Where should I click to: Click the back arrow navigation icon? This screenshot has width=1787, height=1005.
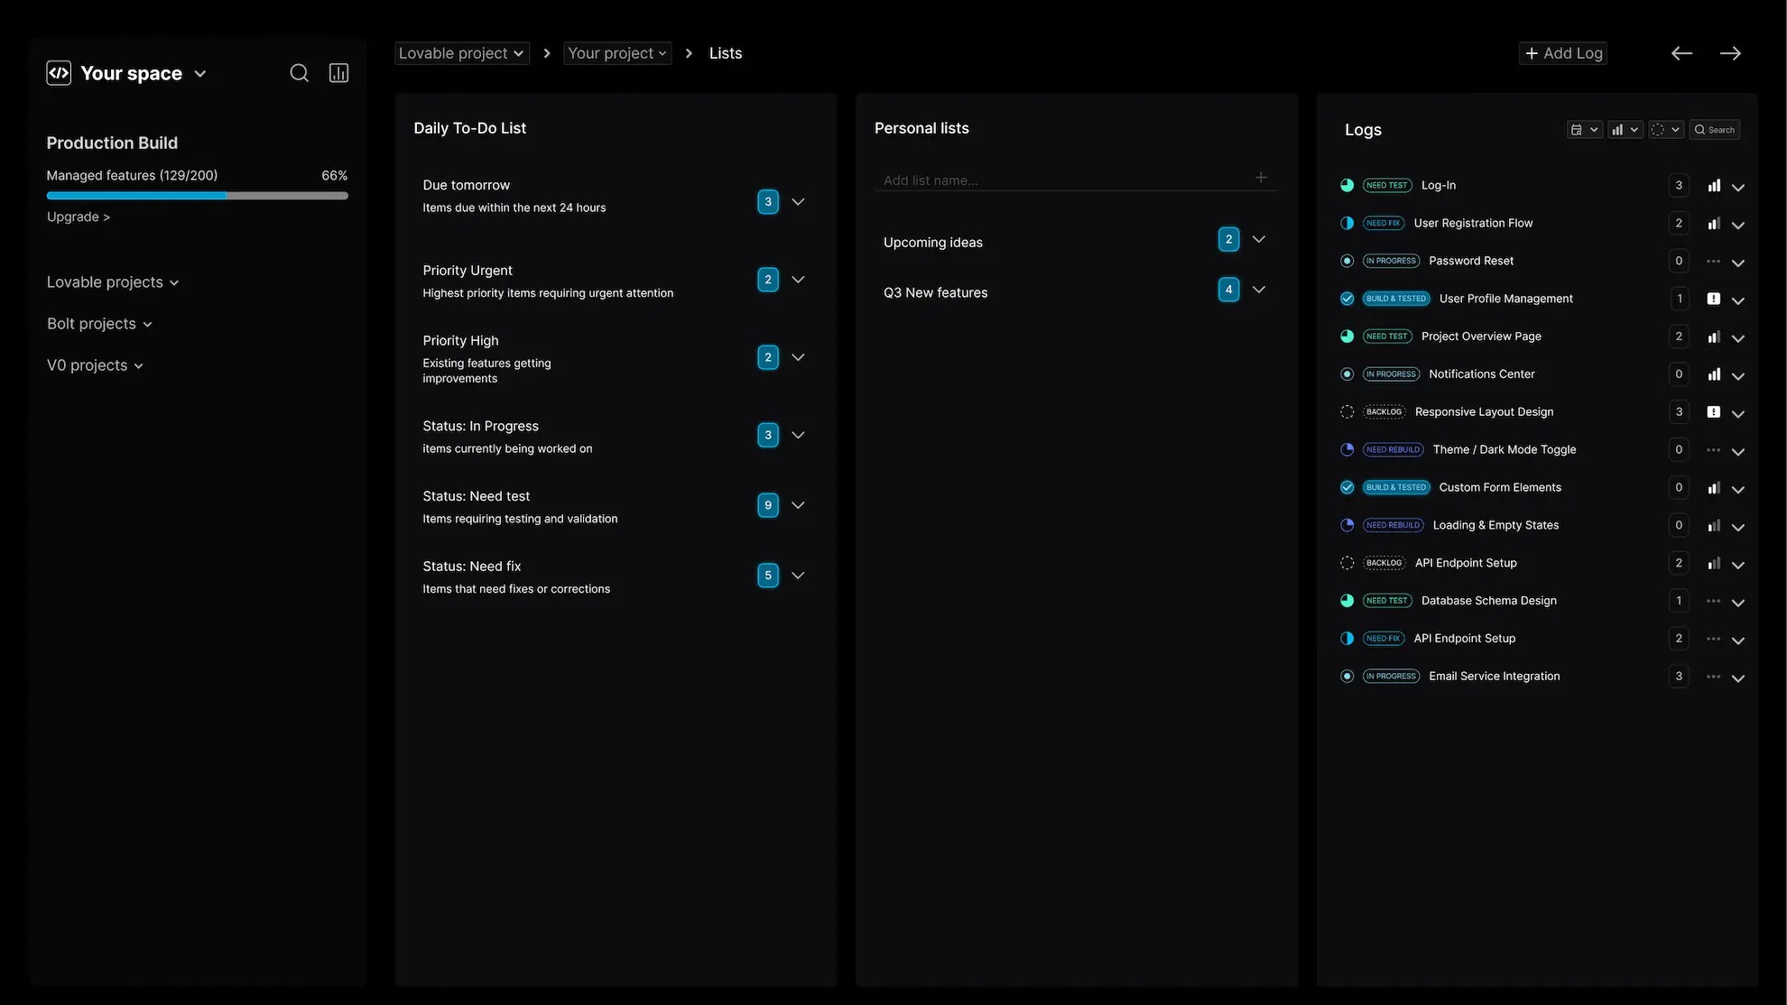click(1681, 53)
